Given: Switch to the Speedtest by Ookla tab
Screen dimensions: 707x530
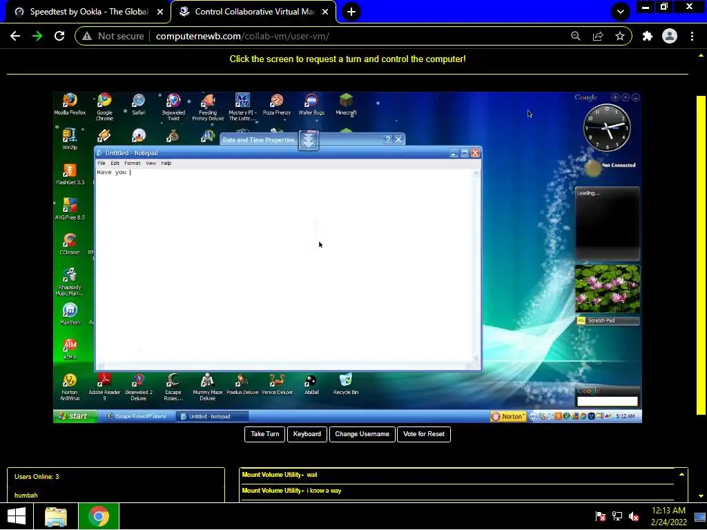Looking at the screenshot, I should (89, 12).
